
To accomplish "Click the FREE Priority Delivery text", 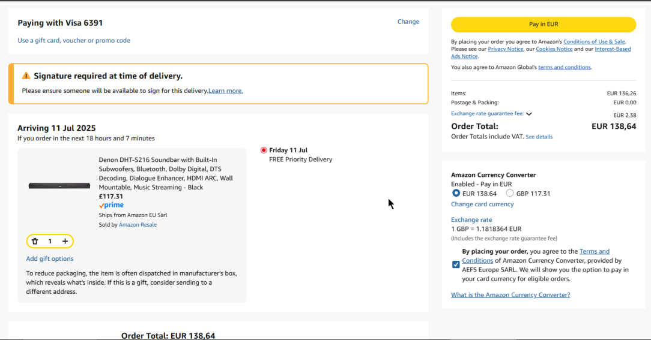I will [301, 160].
